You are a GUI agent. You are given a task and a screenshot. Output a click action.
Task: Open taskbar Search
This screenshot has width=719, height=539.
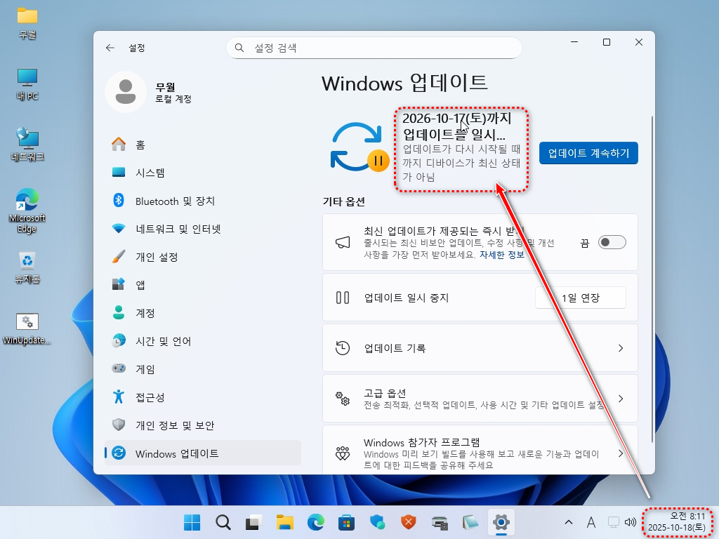pyautogui.click(x=223, y=522)
